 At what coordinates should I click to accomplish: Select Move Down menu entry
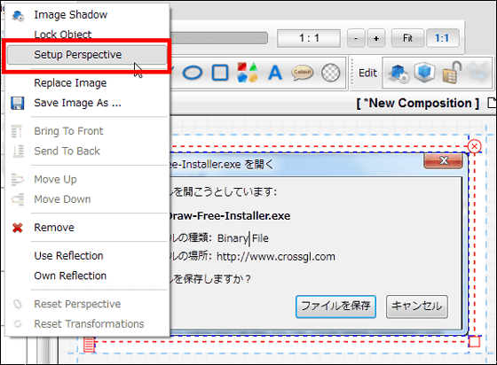(87, 199)
